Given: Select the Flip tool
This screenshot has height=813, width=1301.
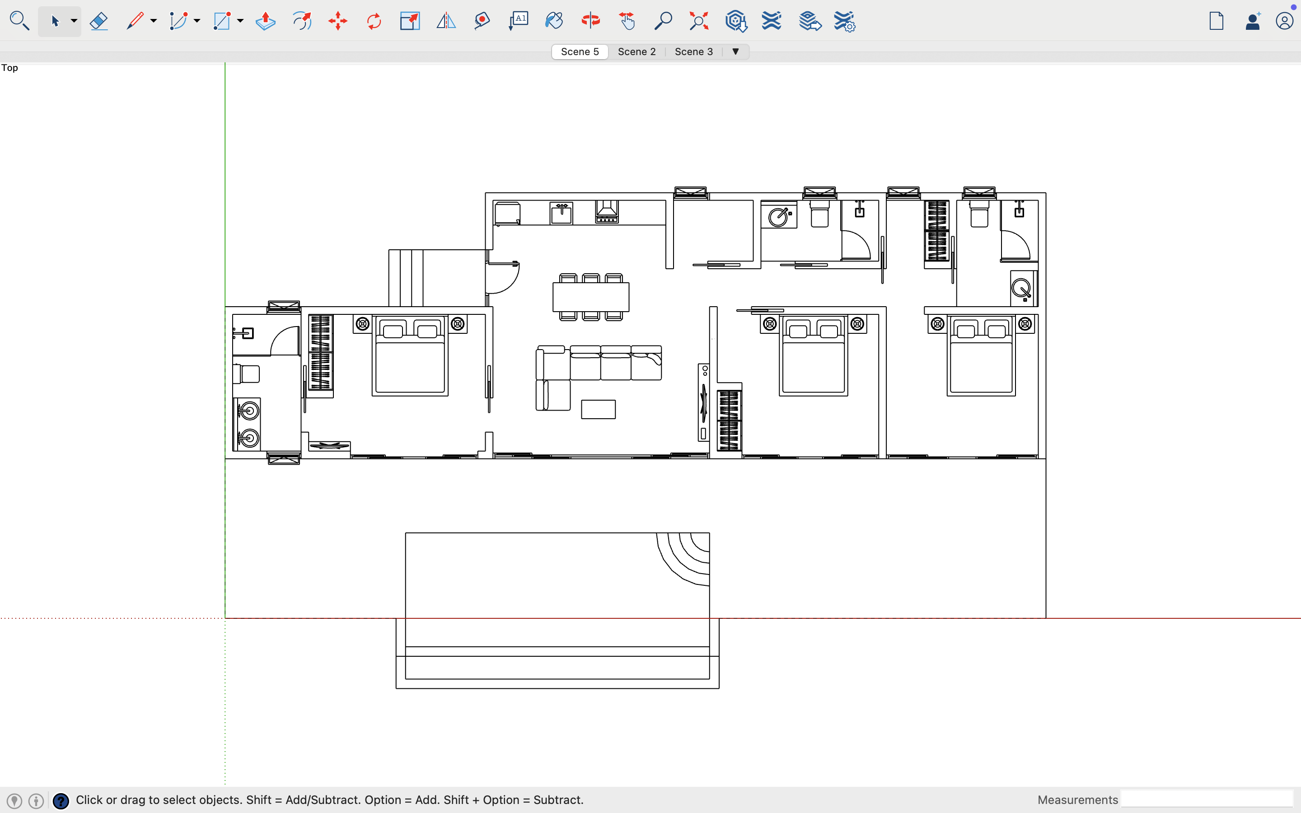Looking at the screenshot, I should click(x=446, y=21).
